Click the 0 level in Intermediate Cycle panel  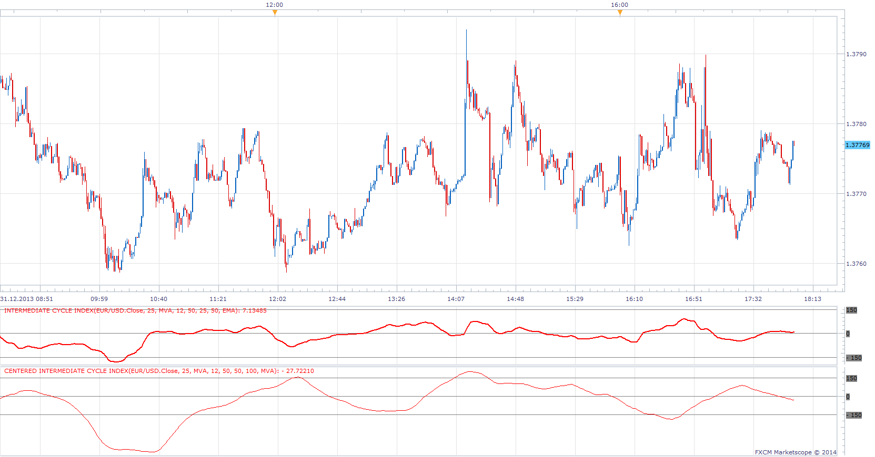tap(848, 334)
